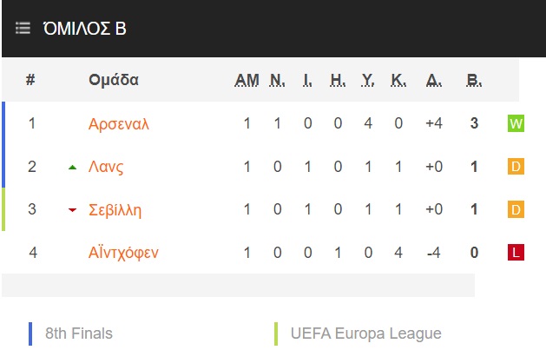546x350 pixels.
Task: Click the blue 8th Finals legend marker
Action: click(30, 333)
